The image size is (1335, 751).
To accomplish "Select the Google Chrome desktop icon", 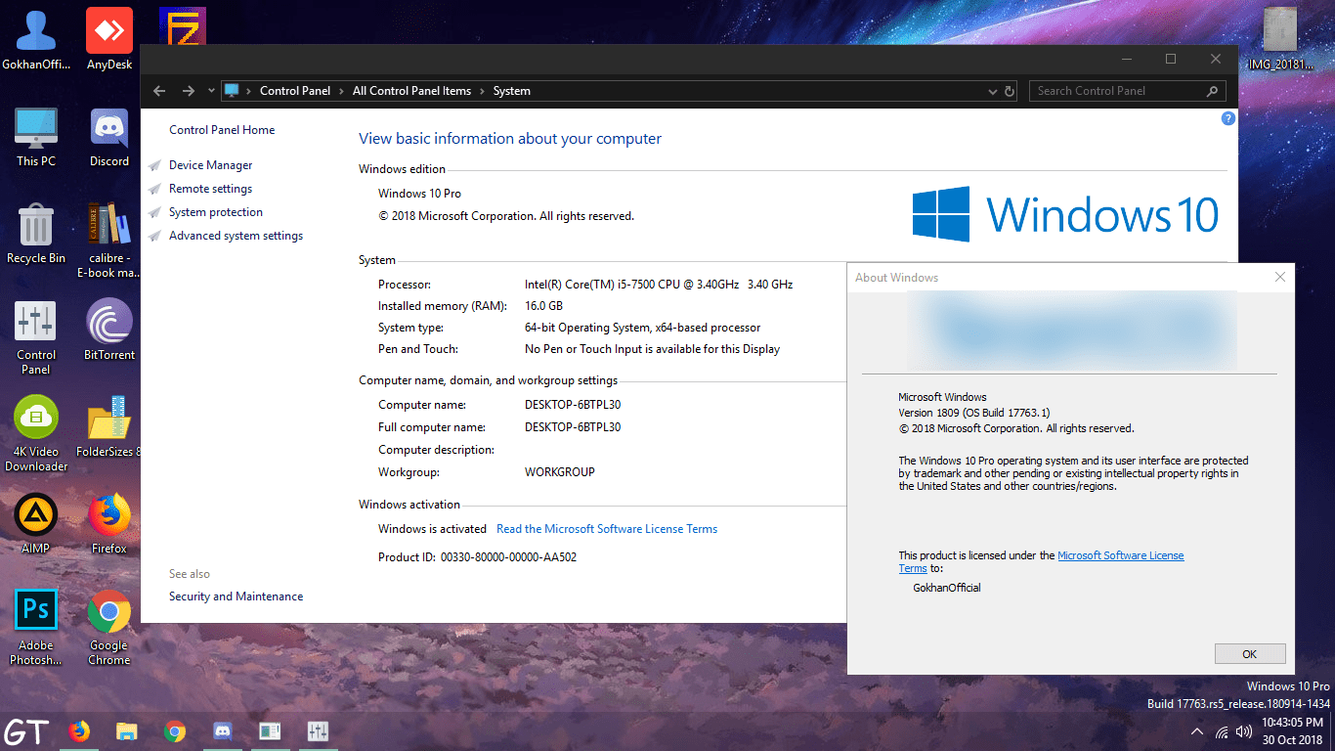I will [109, 628].
